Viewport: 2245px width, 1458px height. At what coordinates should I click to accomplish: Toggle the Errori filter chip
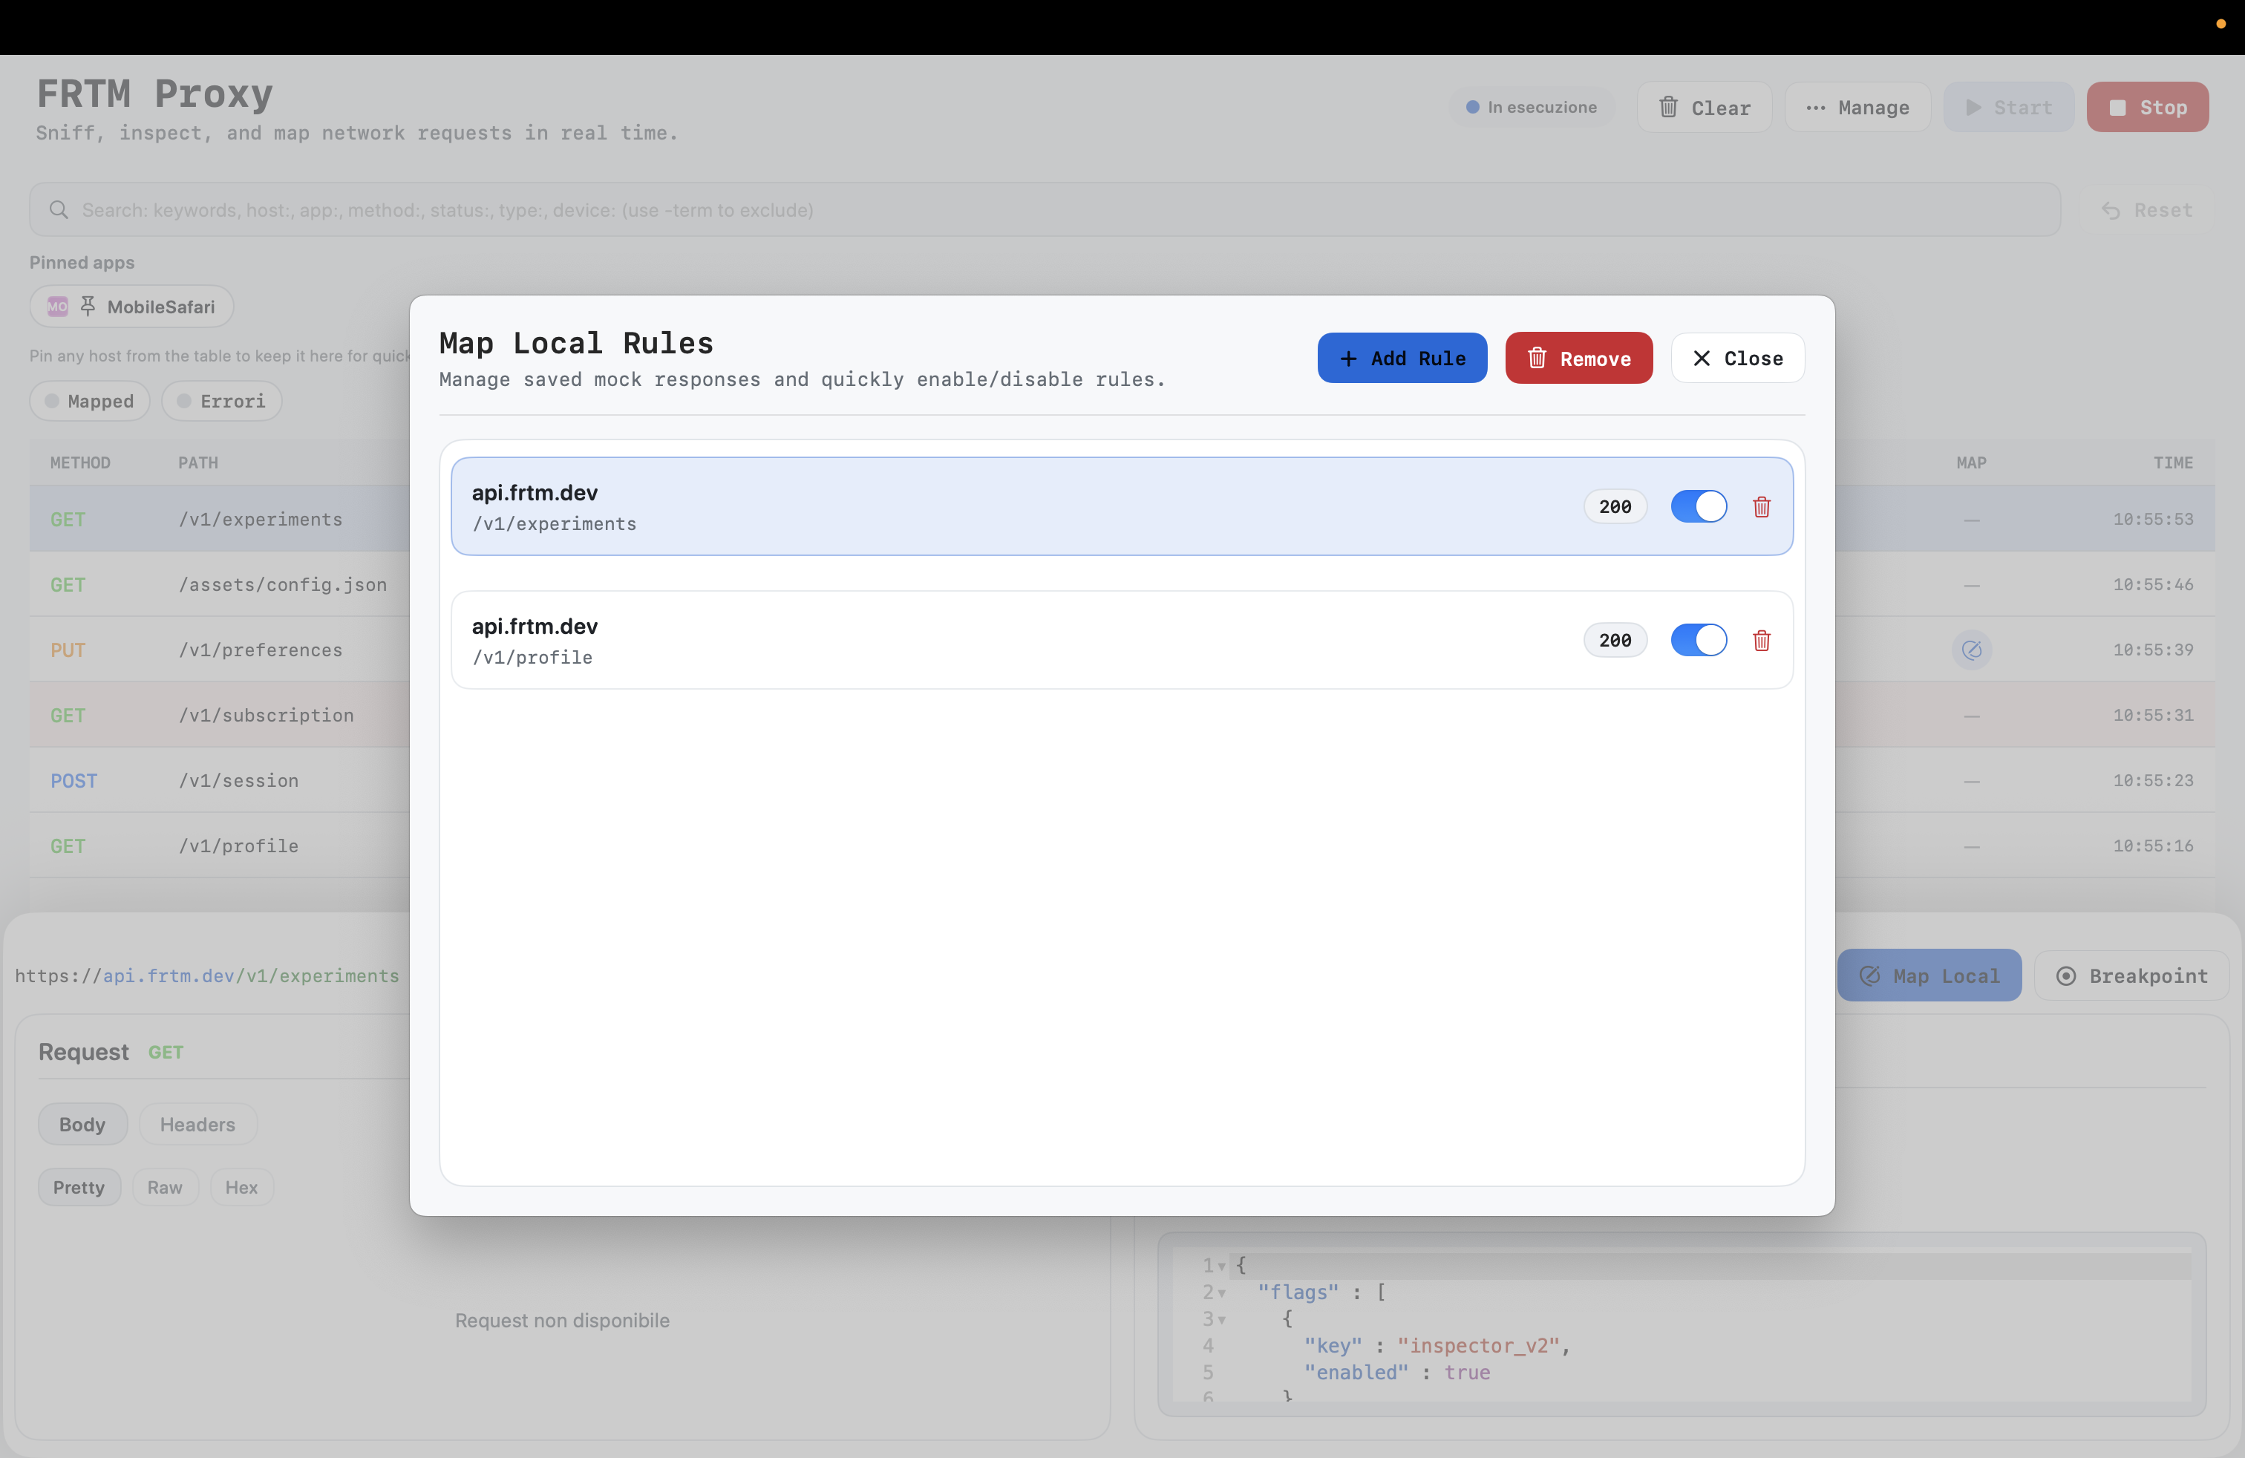222,401
